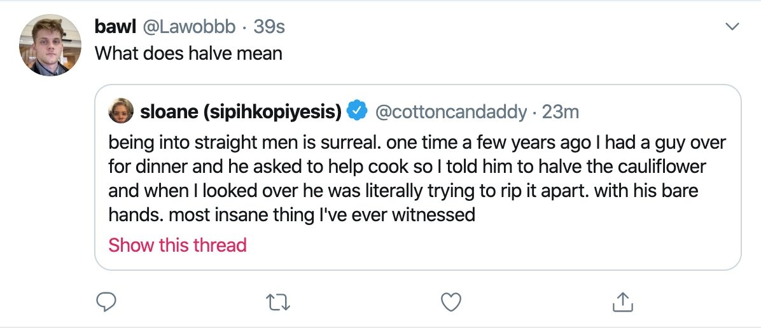
Task: Open the tweet via the 39s timestamp
Action: [269, 27]
